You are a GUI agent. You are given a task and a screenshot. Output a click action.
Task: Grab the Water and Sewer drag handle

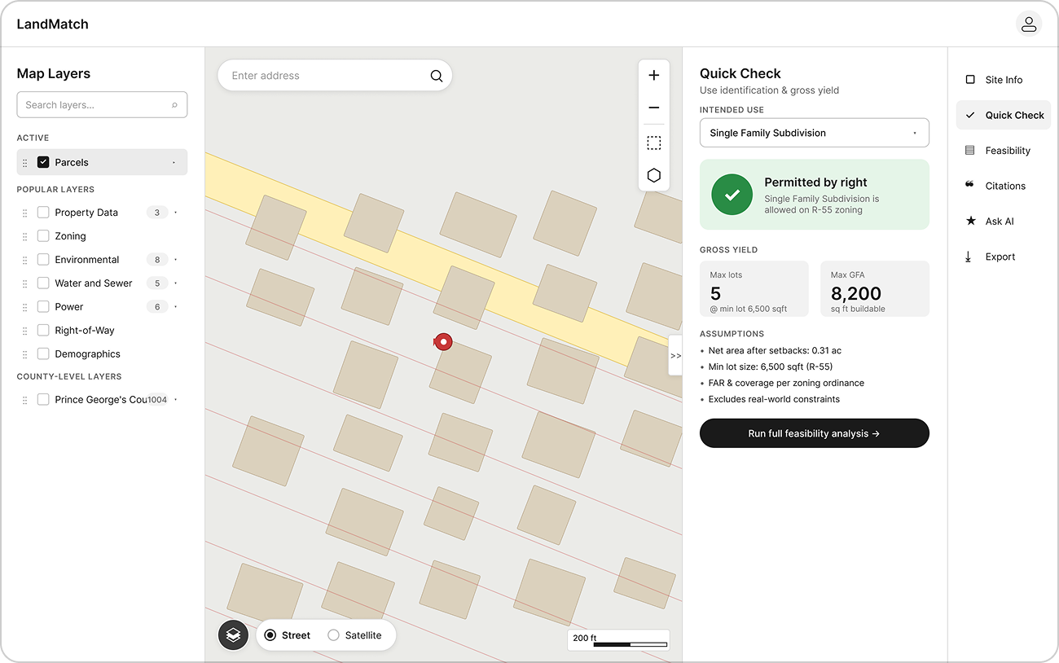click(24, 283)
